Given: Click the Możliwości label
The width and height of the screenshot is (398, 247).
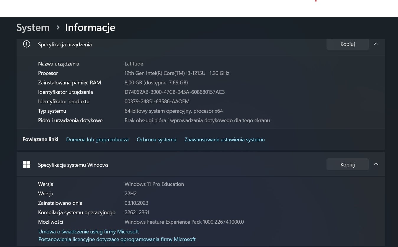Looking at the screenshot, I should (50, 222).
